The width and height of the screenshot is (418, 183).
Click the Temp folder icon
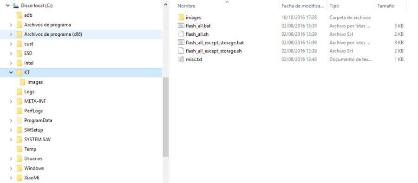(x=19, y=149)
